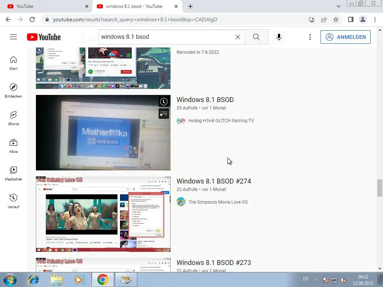Open a new browser tab
383x287 pixels.
pos(190,6)
